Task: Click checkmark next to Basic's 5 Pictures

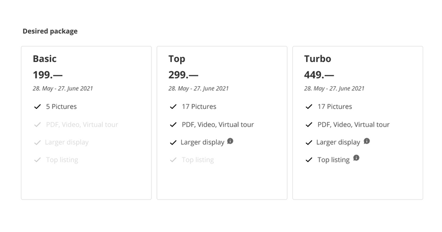Action: (x=38, y=107)
